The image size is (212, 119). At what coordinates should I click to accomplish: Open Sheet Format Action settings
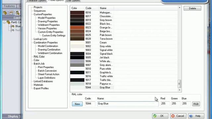49,74
